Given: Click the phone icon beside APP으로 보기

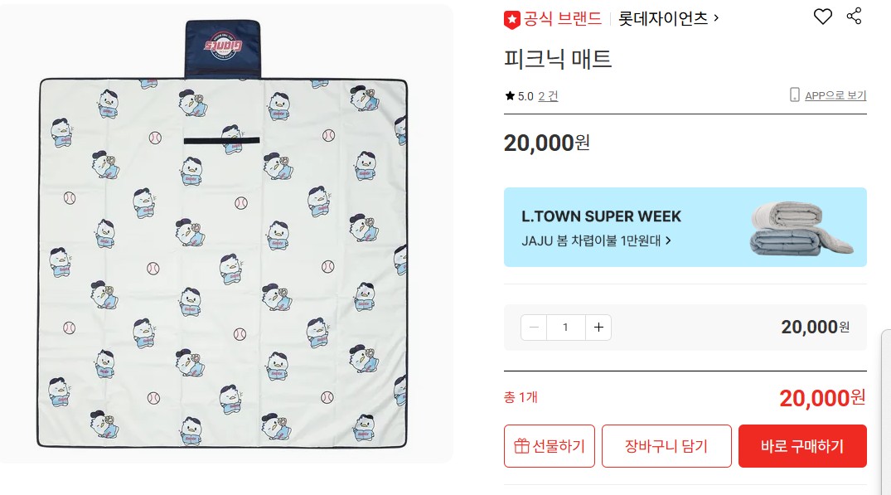Looking at the screenshot, I should (x=794, y=95).
